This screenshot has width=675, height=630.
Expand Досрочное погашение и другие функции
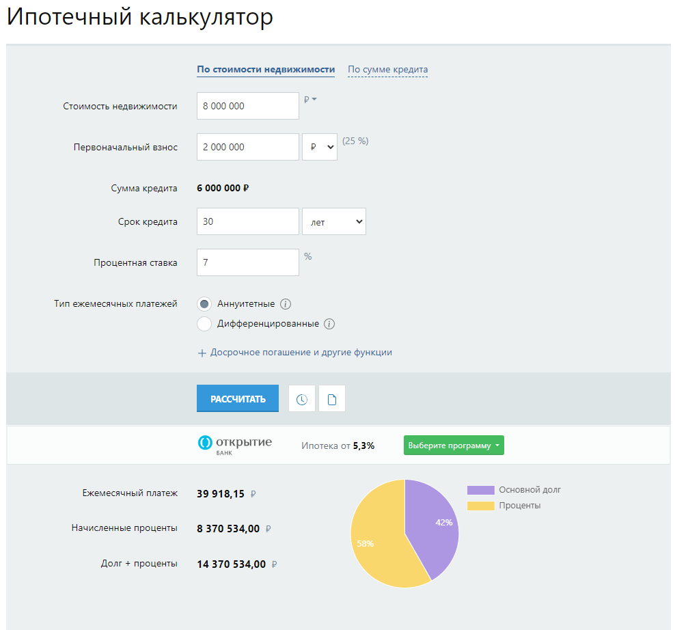(x=294, y=353)
